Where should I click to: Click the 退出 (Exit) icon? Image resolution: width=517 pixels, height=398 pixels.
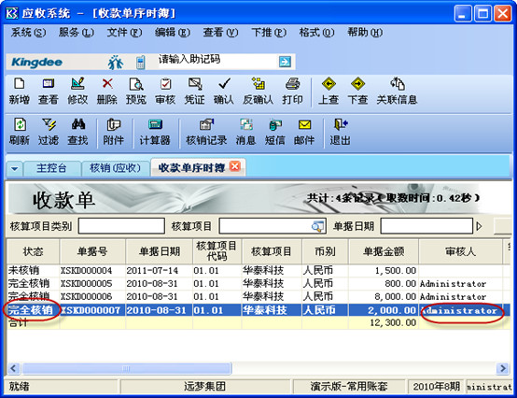click(341, 125)
